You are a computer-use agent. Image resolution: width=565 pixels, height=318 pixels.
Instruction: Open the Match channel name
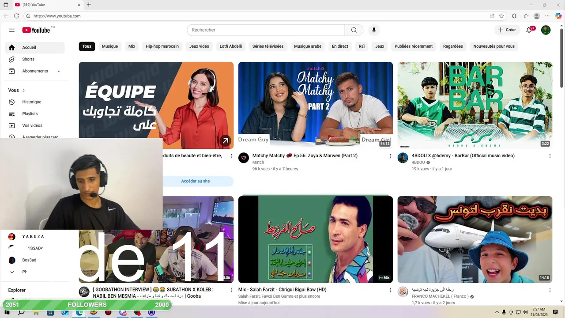click(x=258, y=163)
